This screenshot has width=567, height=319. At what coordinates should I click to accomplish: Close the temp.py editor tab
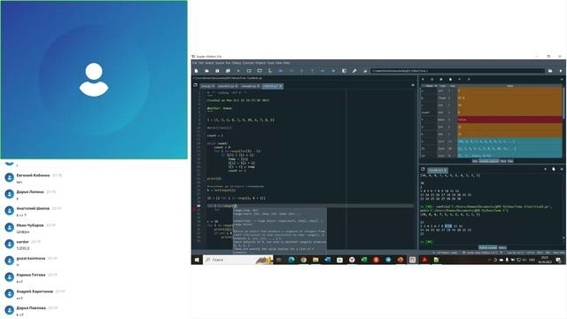(214, 86)
